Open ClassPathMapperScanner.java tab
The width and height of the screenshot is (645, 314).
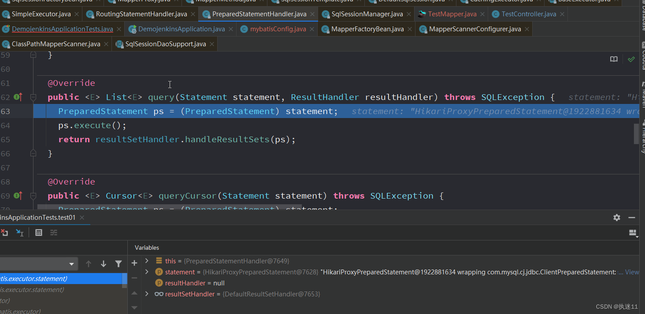pyautogui.click(x=56, y=44)
